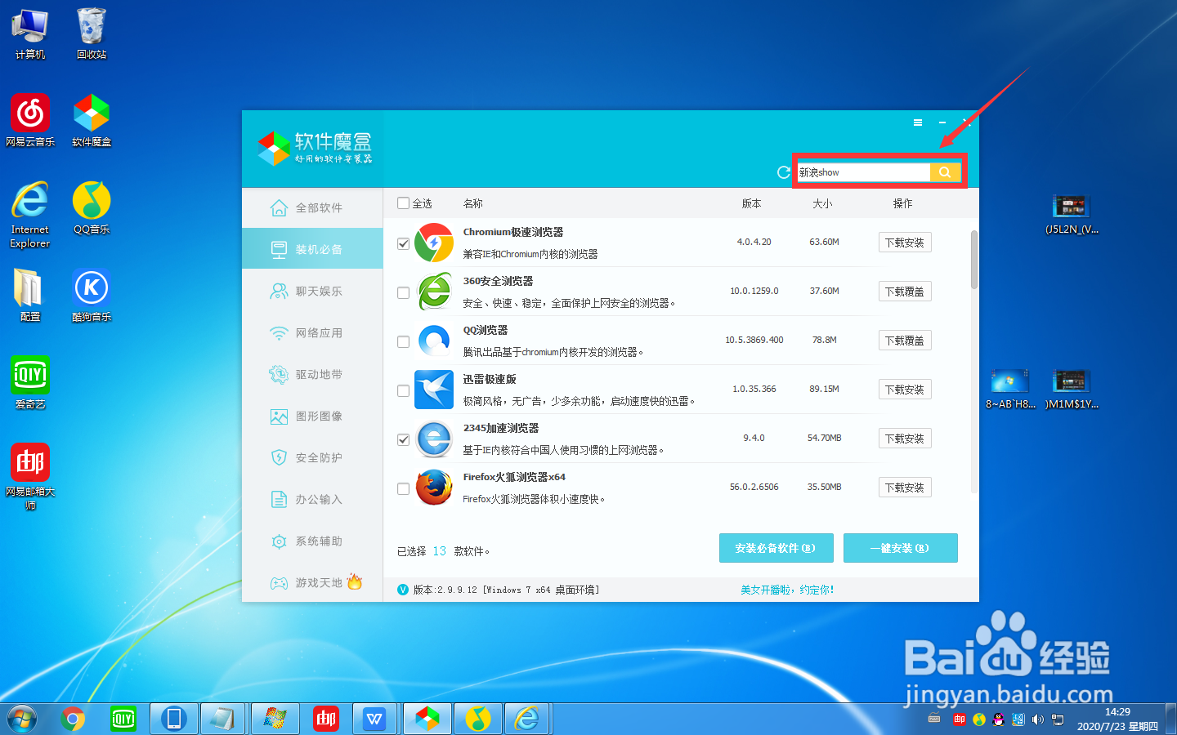Click the 安装必备软件 button
The height and width of the screenshot is (735, 1177).
coord(776,548)
